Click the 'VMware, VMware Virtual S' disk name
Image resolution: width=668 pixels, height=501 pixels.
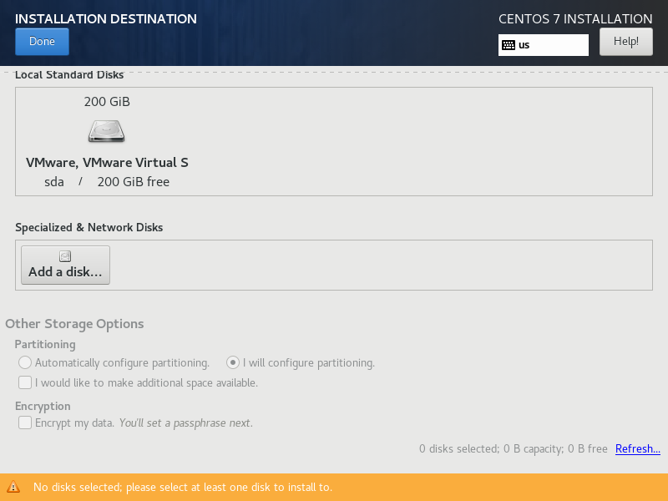pyautogui.click(x=107, y=163)
